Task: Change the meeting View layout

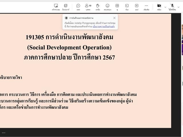Action: [x=117, y=7]
